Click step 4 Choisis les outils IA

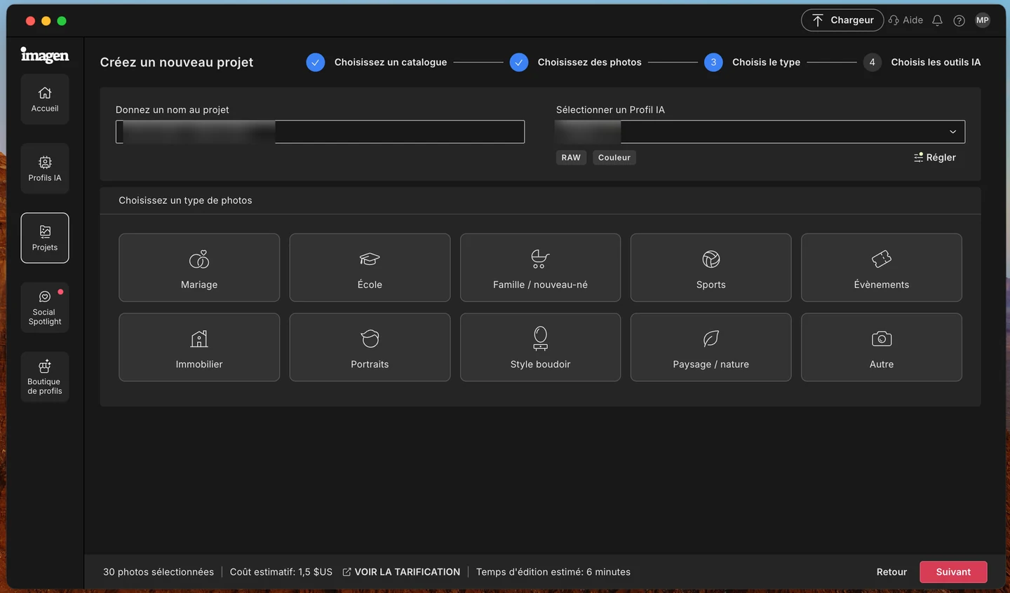pos(922,62)
